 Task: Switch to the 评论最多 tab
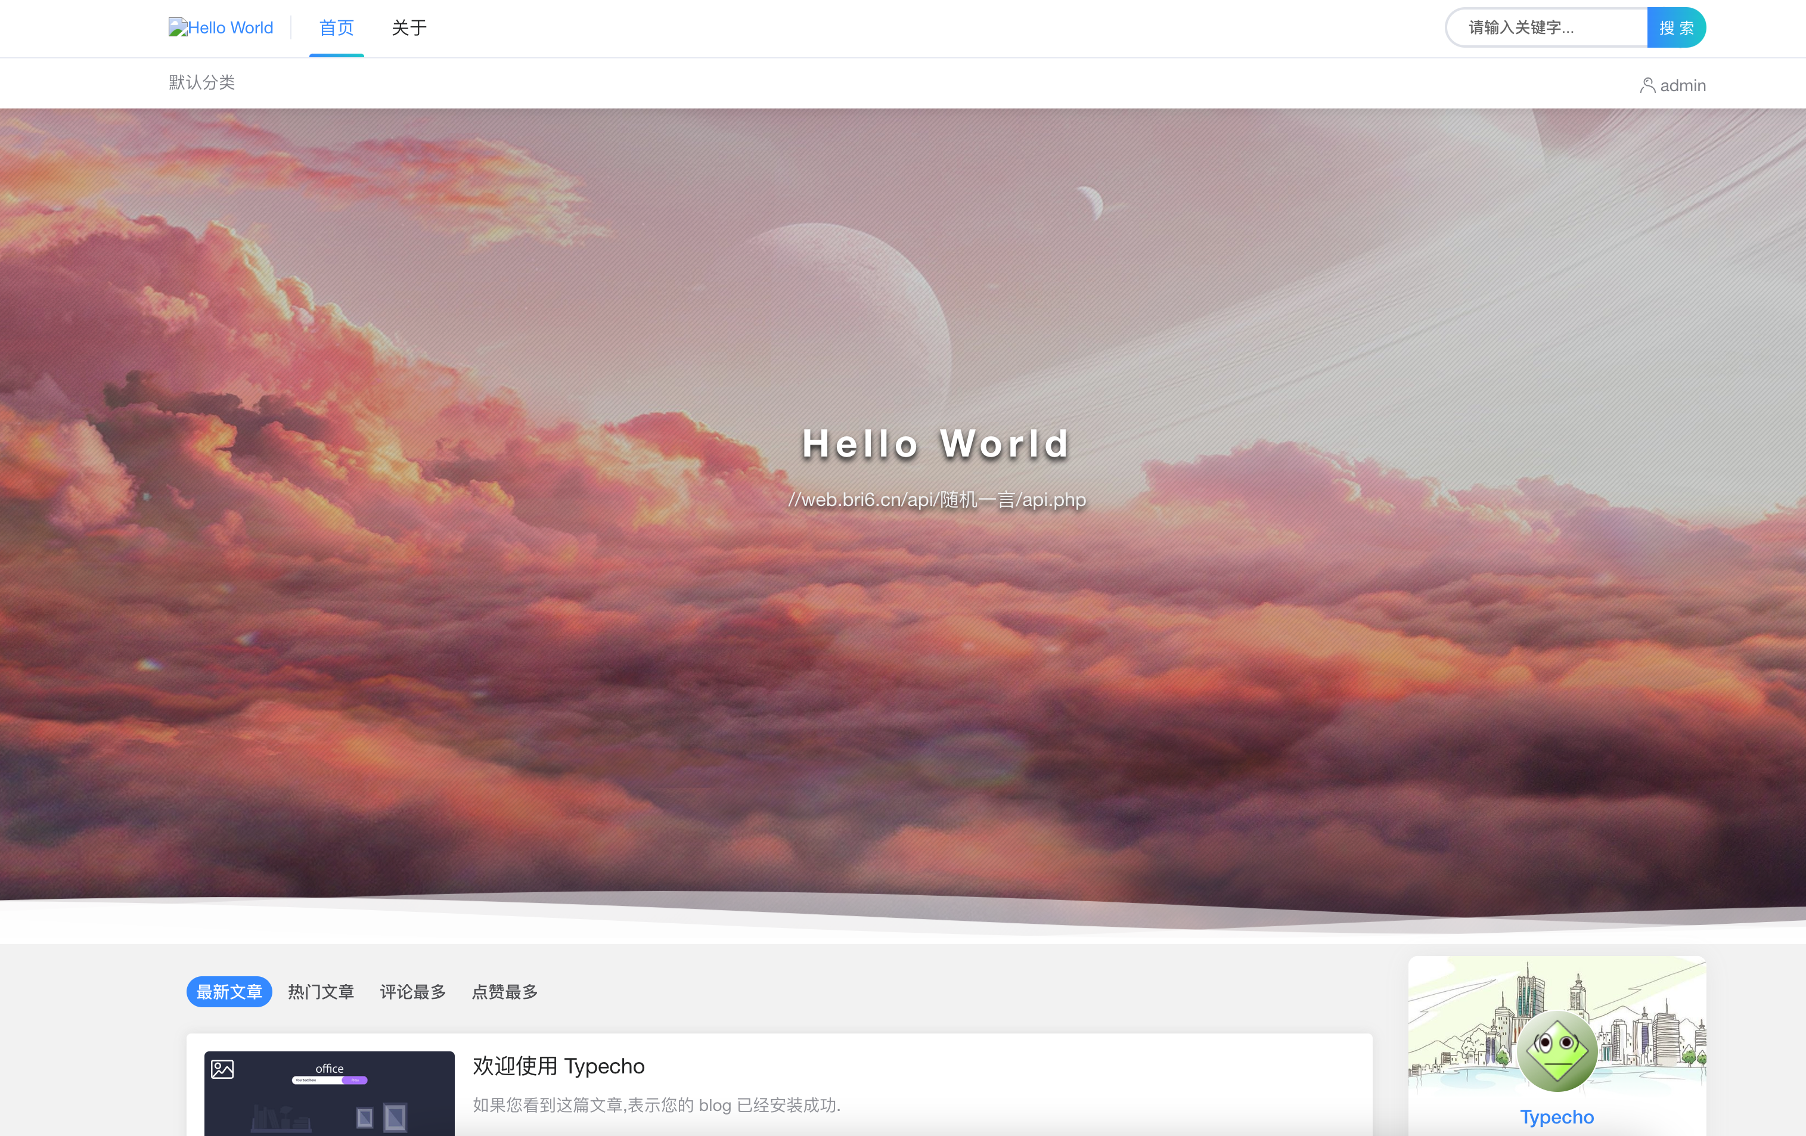(412, 991)
